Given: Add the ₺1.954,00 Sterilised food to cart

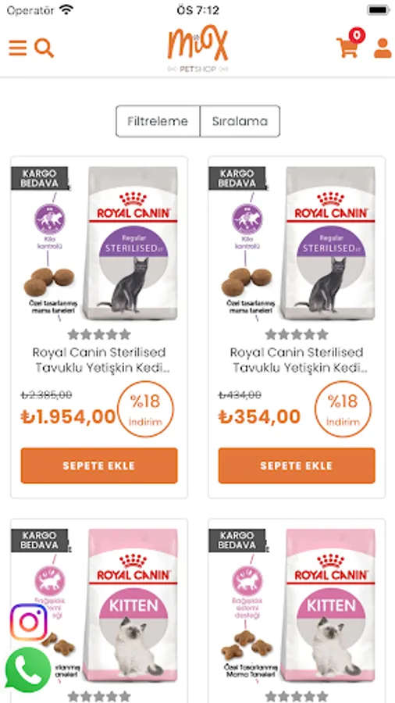Looking at the screenshot, I should [99, 466].
